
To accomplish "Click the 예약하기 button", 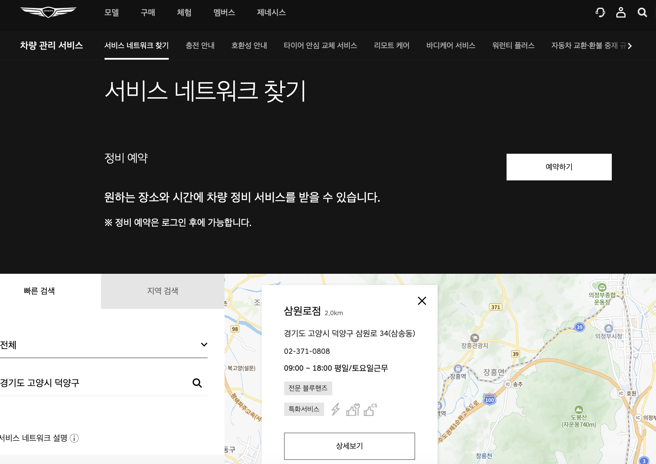I will (x=559, y=167).
